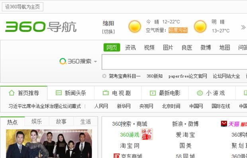Screen dimensions: 247x158
Task: Select the 网页 search tab
Action: (x=112, y=47)
